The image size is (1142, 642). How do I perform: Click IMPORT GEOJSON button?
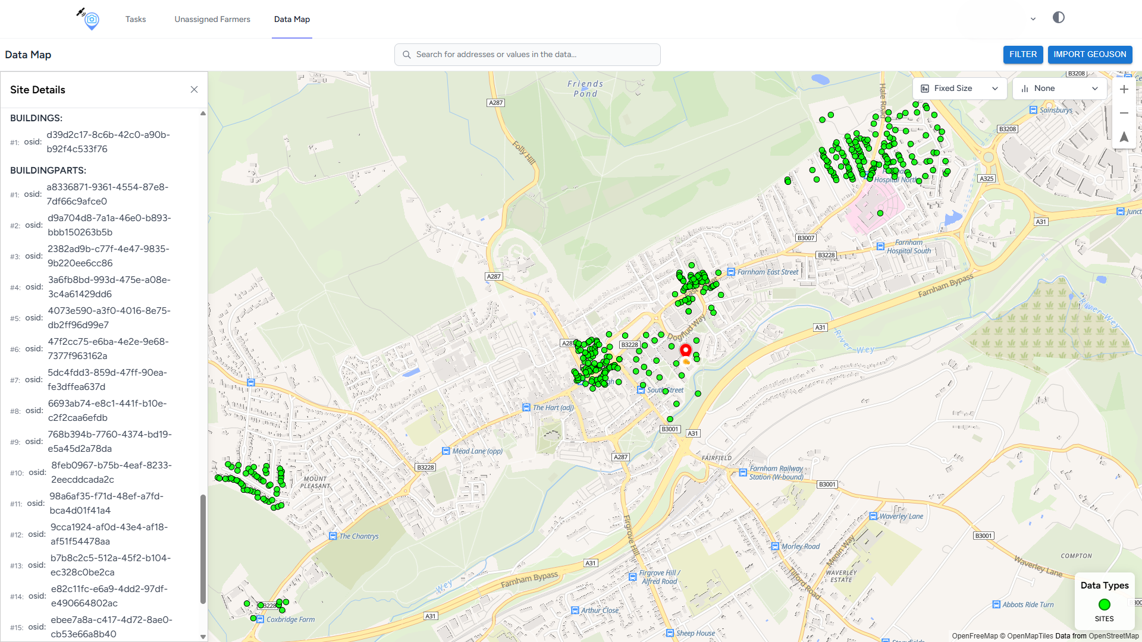coord(1090,54)
